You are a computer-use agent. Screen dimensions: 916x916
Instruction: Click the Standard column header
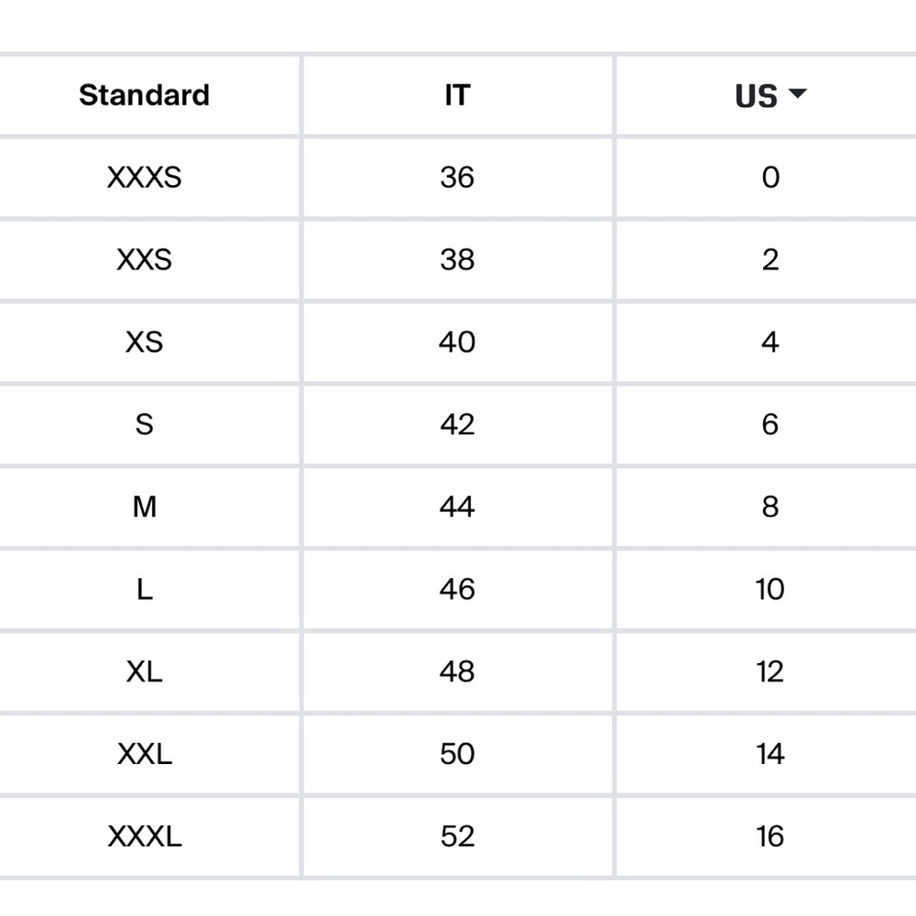pos(145,95)
